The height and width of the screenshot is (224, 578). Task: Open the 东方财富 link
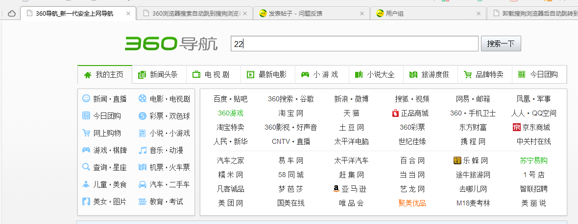[473, 127]
